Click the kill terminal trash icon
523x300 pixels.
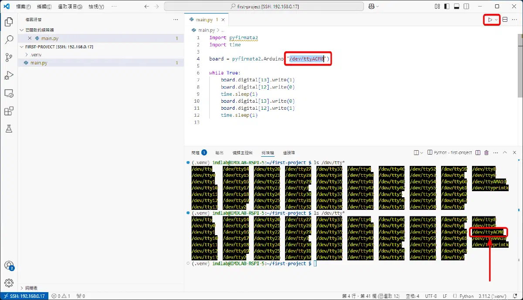[x=486, y=152]
